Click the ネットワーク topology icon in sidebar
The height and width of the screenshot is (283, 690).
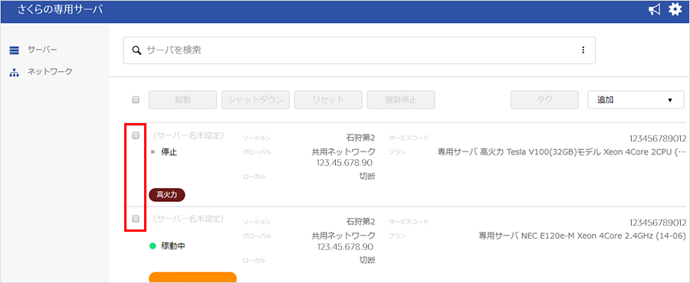[x=14, y=73]
